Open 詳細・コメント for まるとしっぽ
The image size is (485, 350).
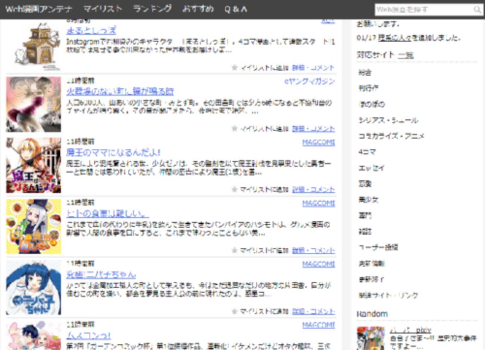point(313,68)
